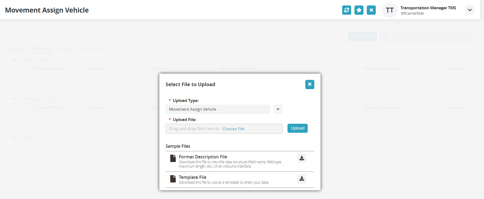
Task: Open the Upload Type dropdown arrow
Action: pyautogui.click(x=278, y=109)
